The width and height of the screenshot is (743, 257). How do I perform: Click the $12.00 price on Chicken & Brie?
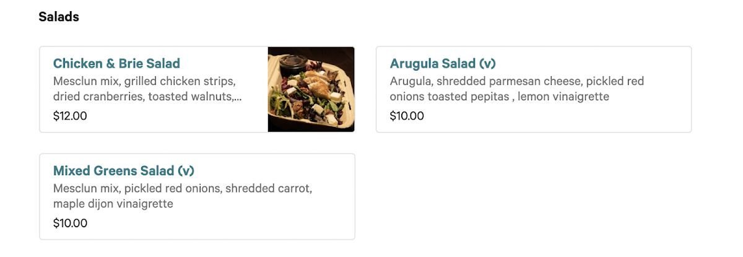pyautogui.click(x=70, y=116)
